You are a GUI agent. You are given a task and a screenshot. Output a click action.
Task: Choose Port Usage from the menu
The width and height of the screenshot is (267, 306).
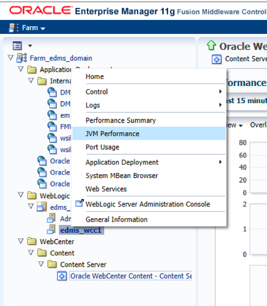pyautogui.click(x=149, y=147)
